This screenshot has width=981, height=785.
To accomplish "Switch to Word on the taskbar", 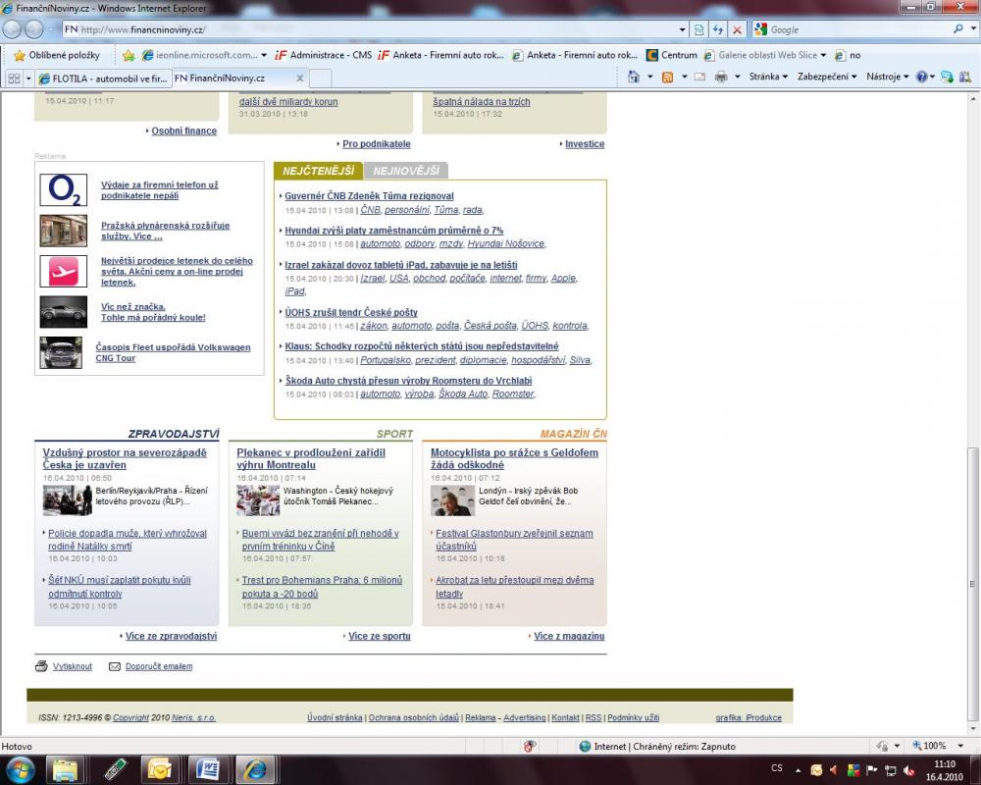I will tap(206, 769).
